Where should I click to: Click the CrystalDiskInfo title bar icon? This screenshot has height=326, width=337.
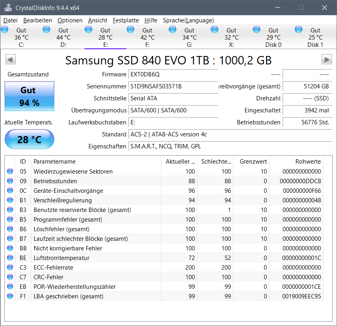(x=8, y=8)
